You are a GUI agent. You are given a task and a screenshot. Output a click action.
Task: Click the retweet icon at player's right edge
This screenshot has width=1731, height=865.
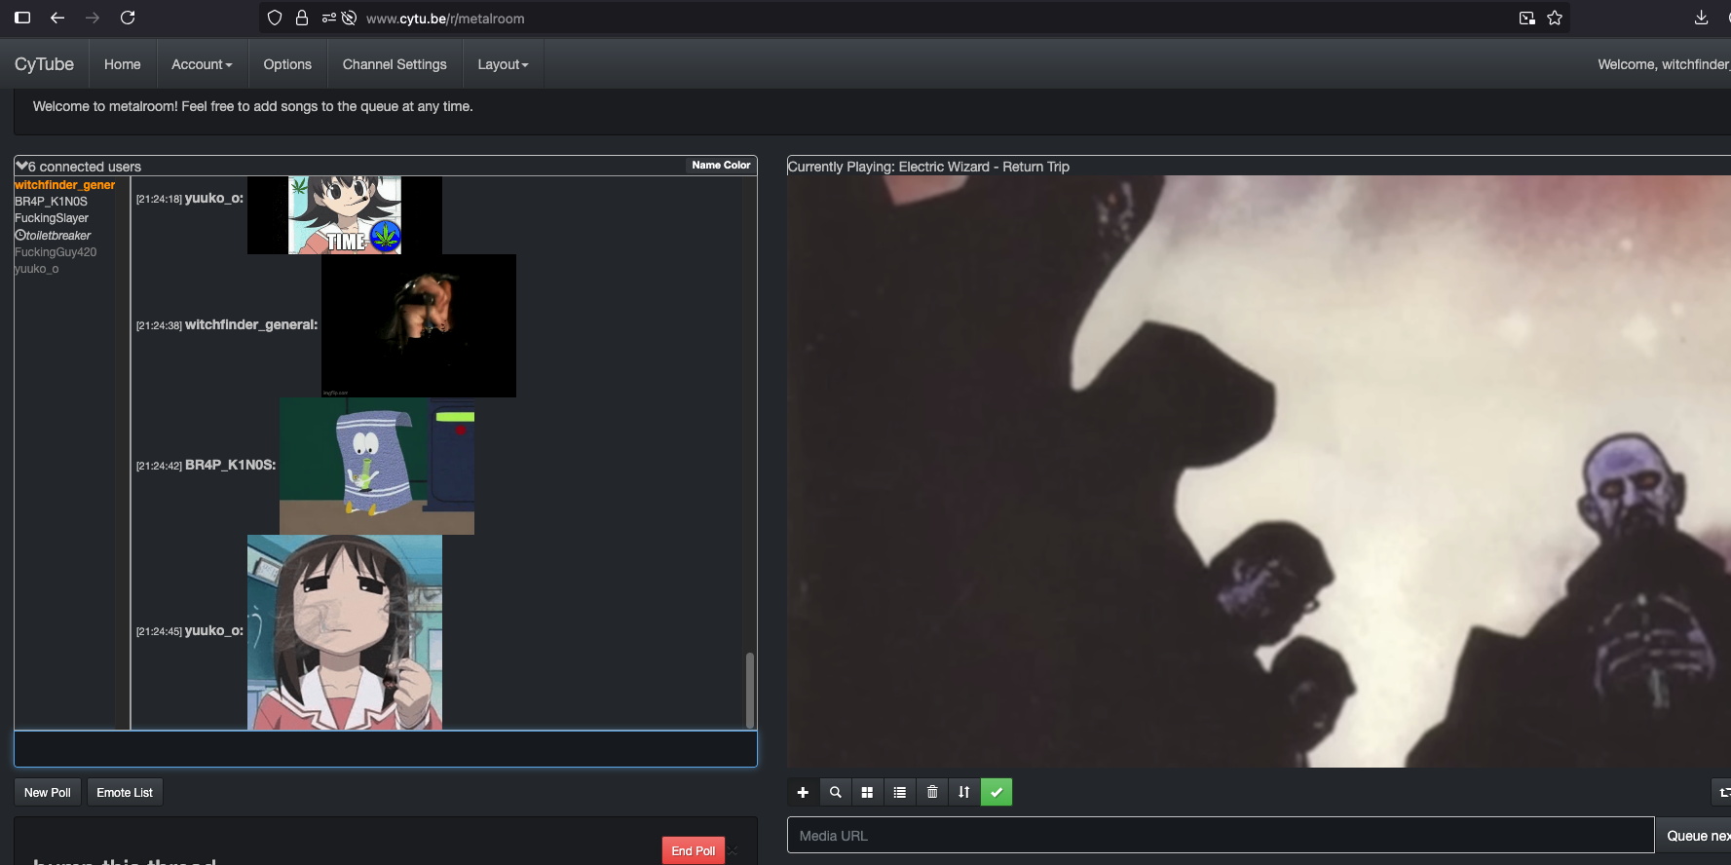[x=1722, y=792]
